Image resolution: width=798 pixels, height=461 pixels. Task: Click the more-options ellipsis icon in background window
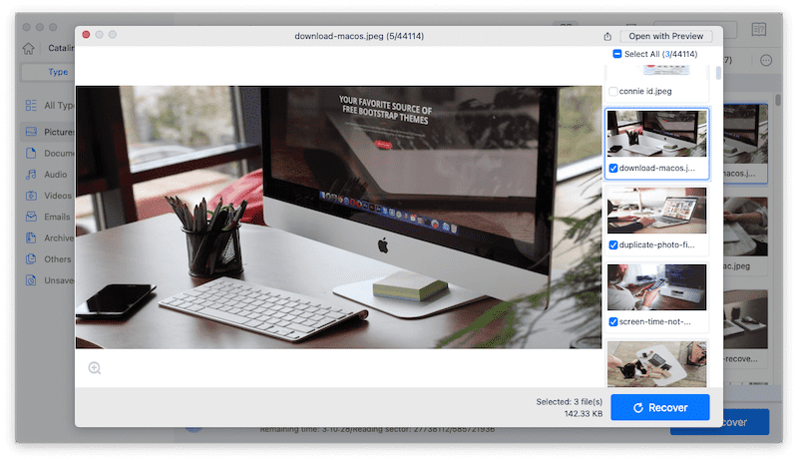766,61
